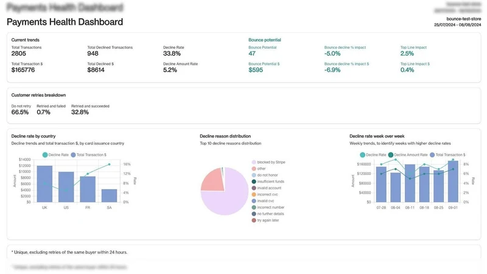This screenshot has width=487, height=274.
Task: Click the 'Decline rate by country' chart title
Action: click(33, 136)
